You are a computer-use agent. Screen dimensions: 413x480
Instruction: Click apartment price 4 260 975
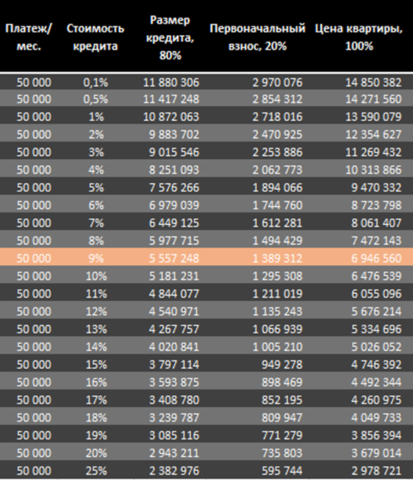pyautogui.click(x=376, y=400)
